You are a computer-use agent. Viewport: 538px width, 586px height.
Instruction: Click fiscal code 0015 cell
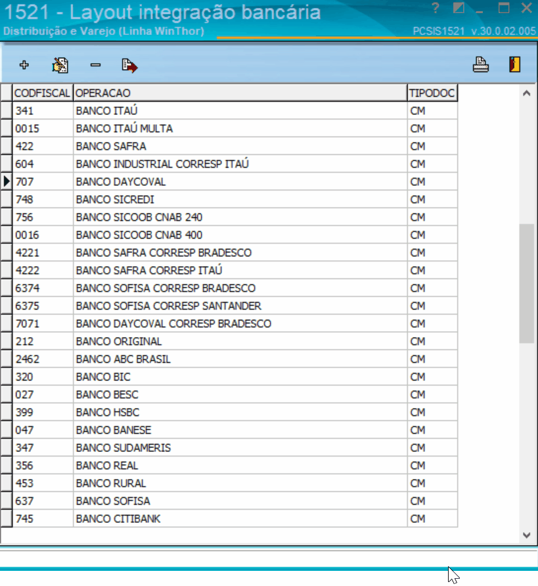pos(43,129)
